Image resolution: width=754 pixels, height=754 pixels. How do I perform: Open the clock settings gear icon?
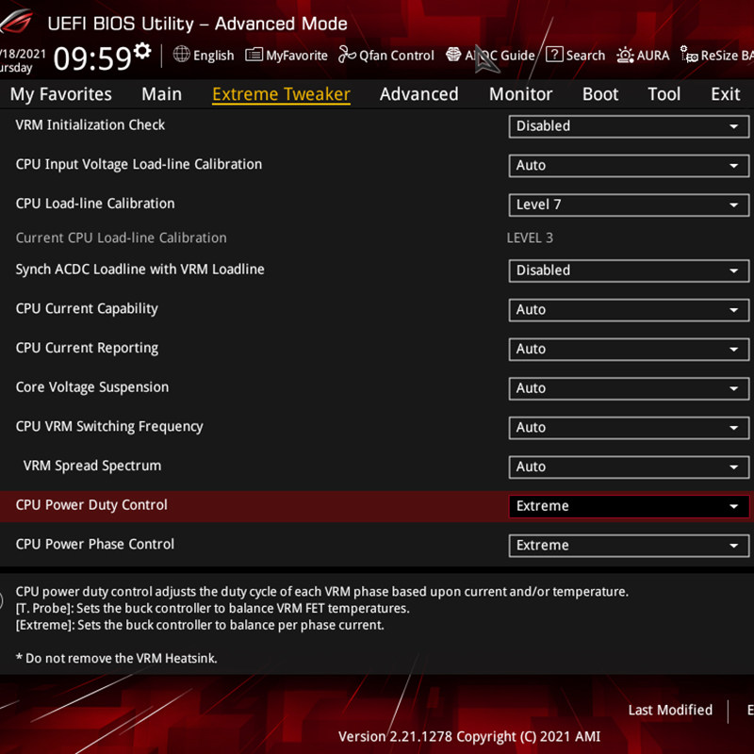pyautogui.click(x=142, y=51)
